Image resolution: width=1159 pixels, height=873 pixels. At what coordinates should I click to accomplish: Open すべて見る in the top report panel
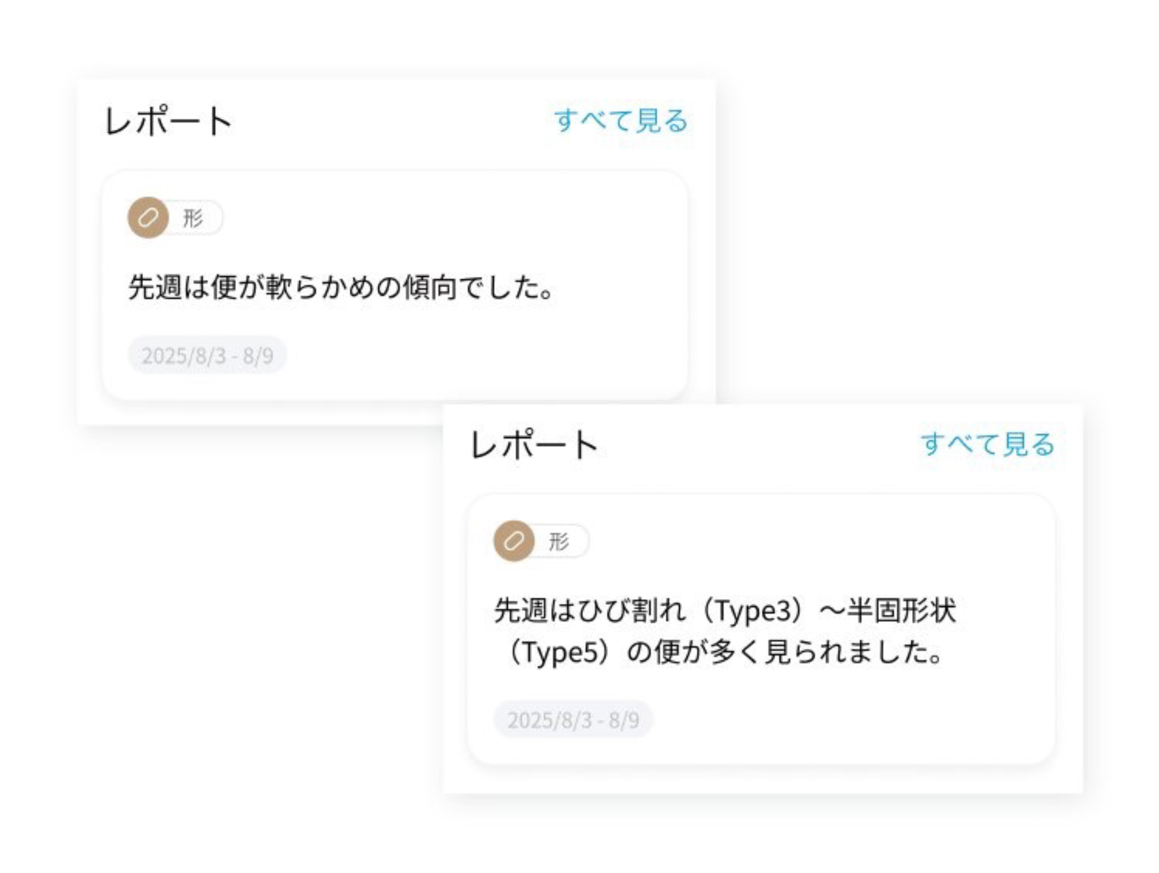[x=620, y=121]
